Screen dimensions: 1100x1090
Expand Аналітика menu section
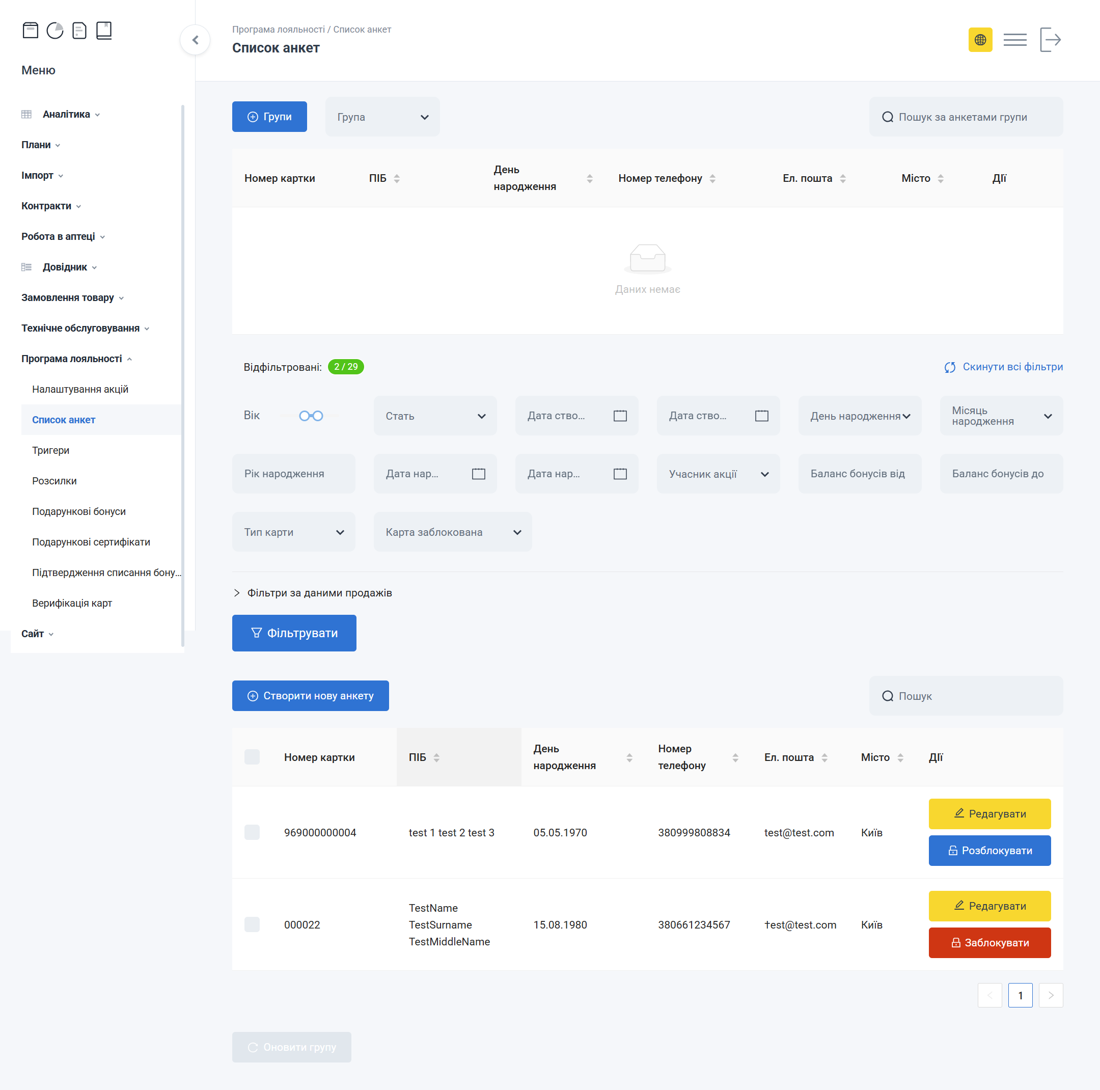click(66, 115)
